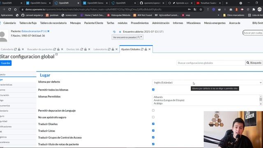Open the Calendario menu
The width and height of the screenshot is (263, 148).
pyautogui.click(x=9, y=23)
